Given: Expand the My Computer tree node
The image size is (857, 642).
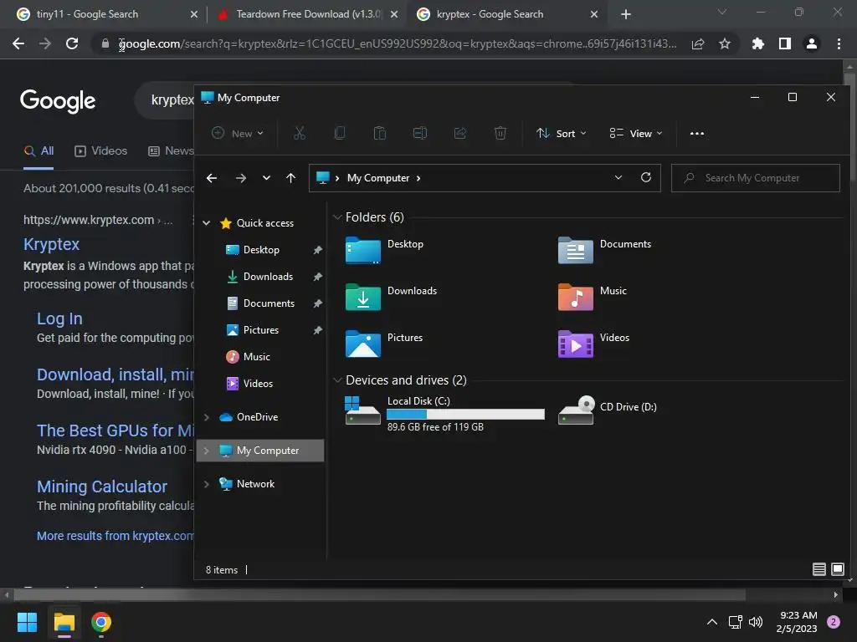Looking at the screenshot, I should (x=207, y=451).
